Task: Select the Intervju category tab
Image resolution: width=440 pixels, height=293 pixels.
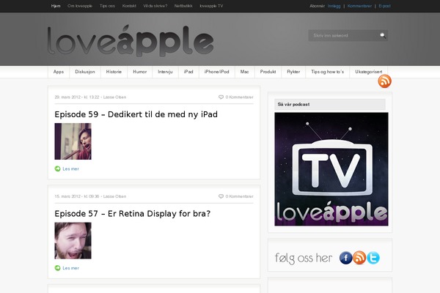Action: [x=165, y=72]
